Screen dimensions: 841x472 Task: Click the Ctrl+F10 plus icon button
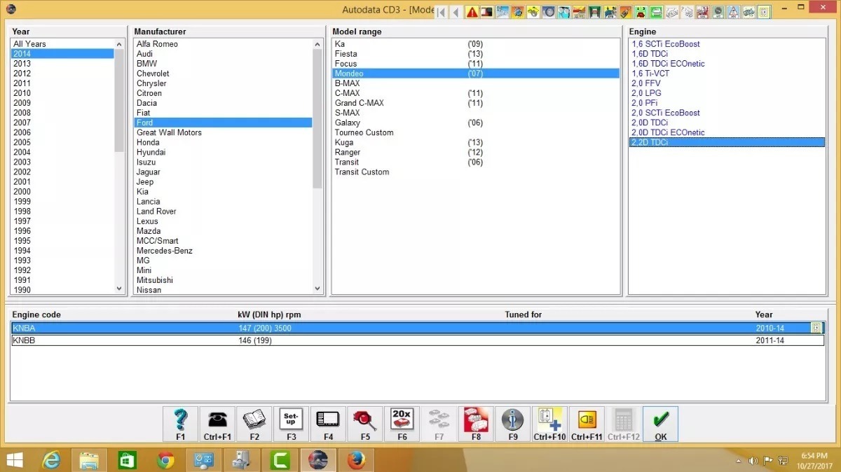pyautogui.click(x=549, y=424)
